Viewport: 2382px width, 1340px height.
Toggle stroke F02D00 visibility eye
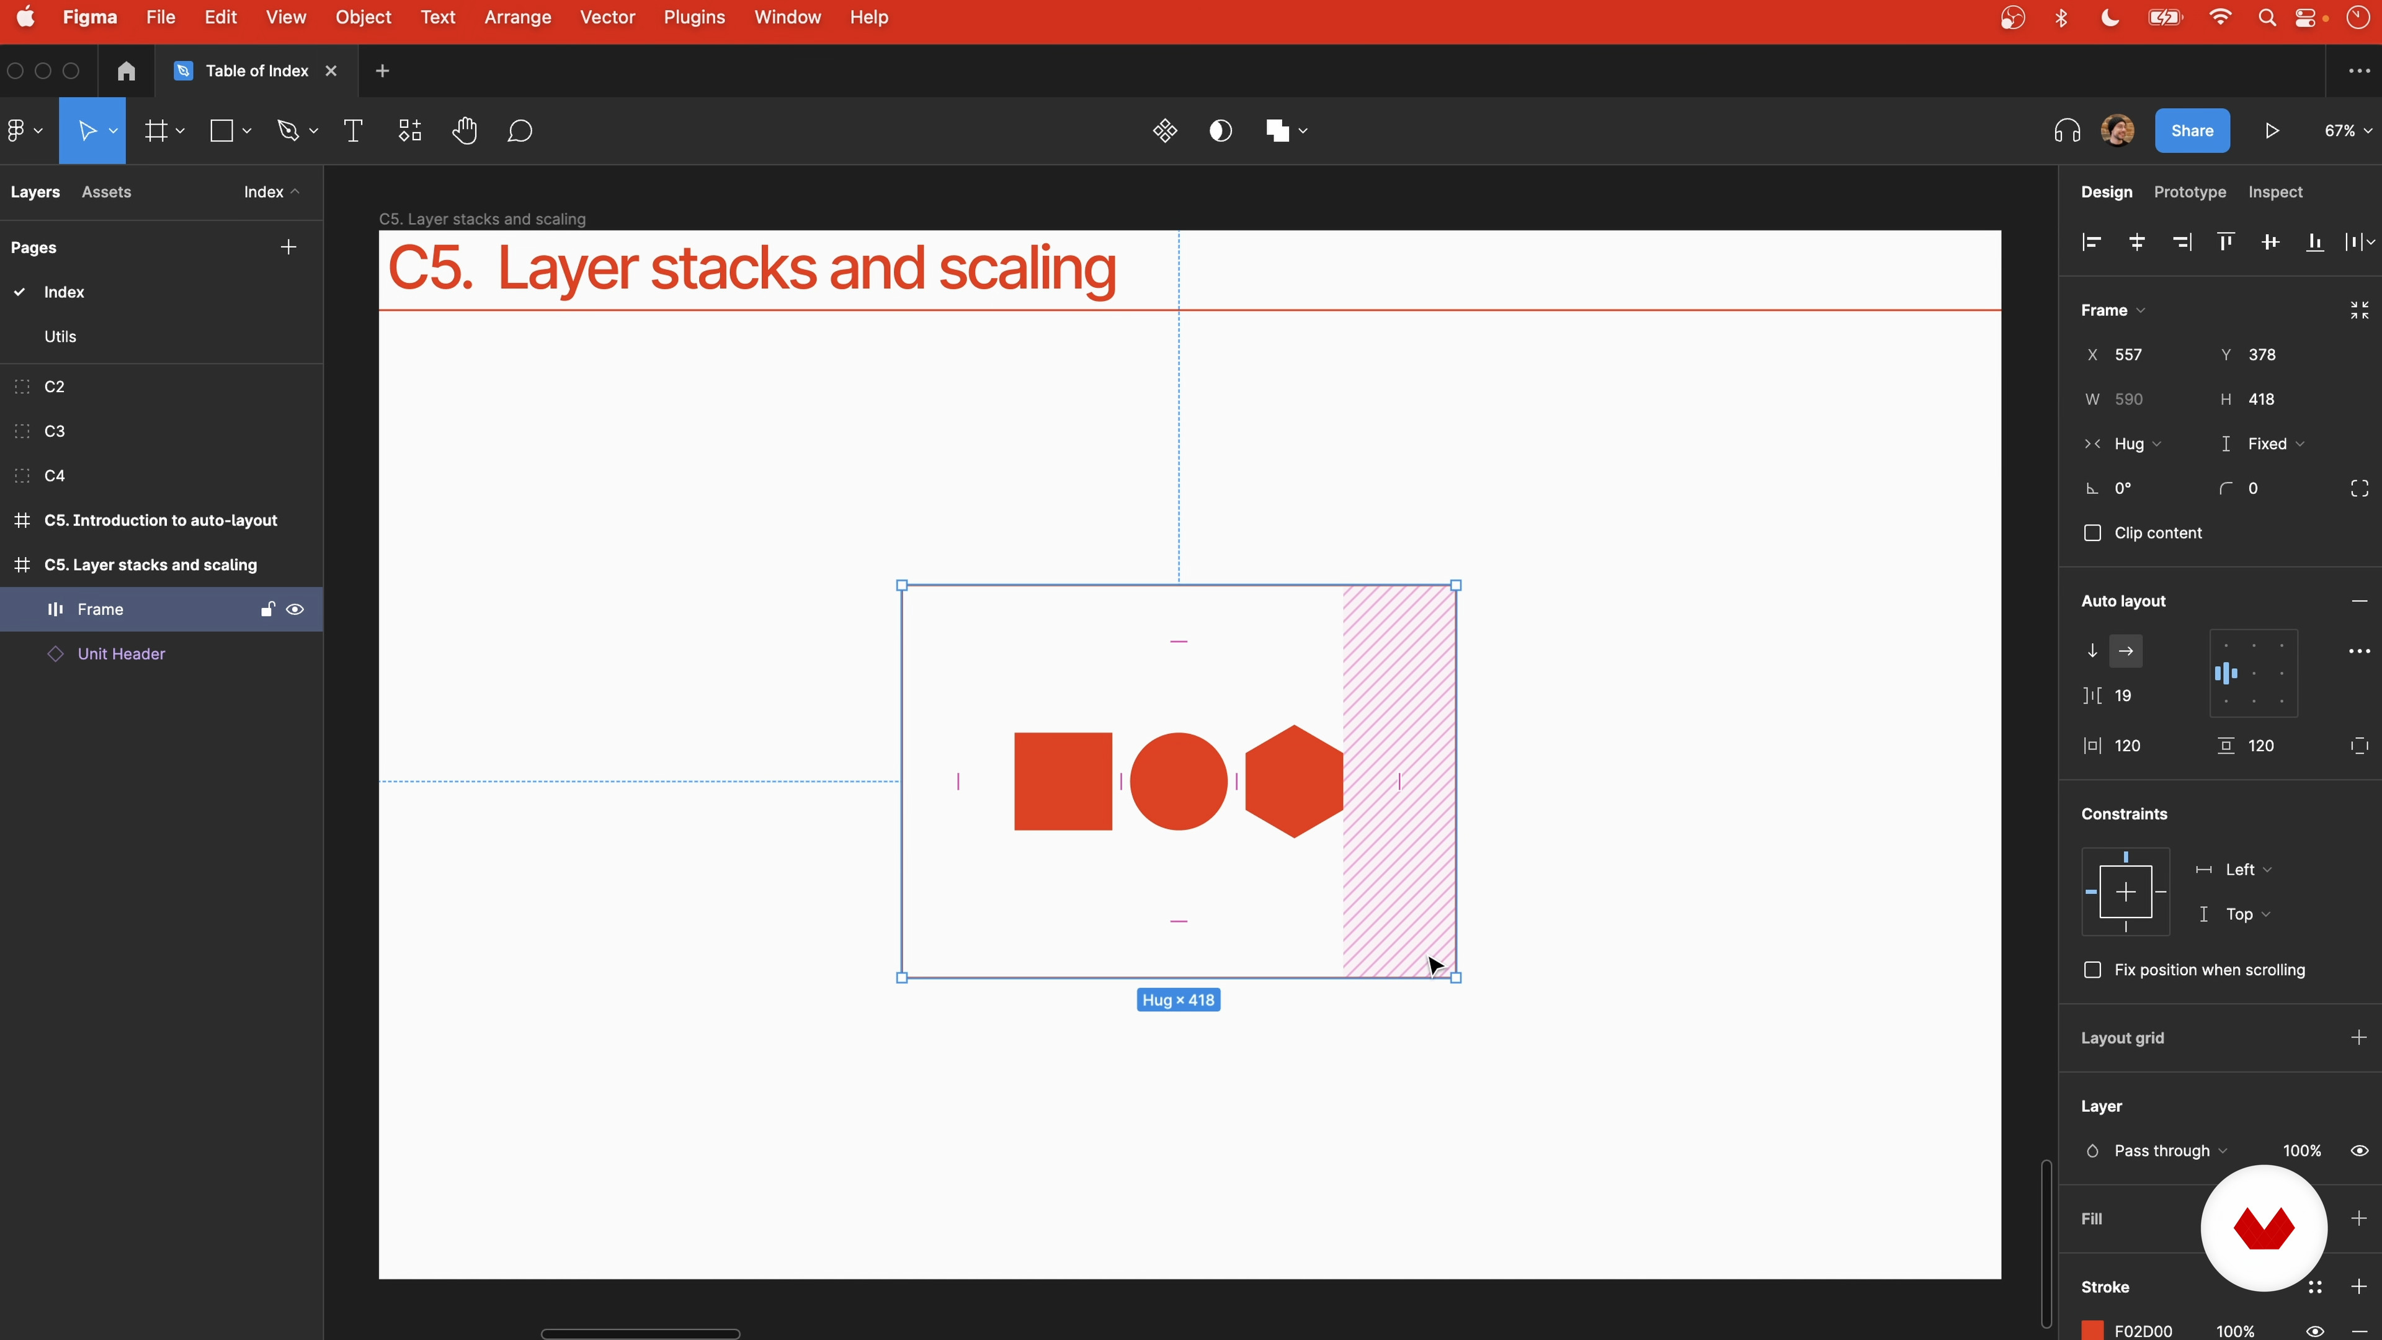click(2316, 1332)
